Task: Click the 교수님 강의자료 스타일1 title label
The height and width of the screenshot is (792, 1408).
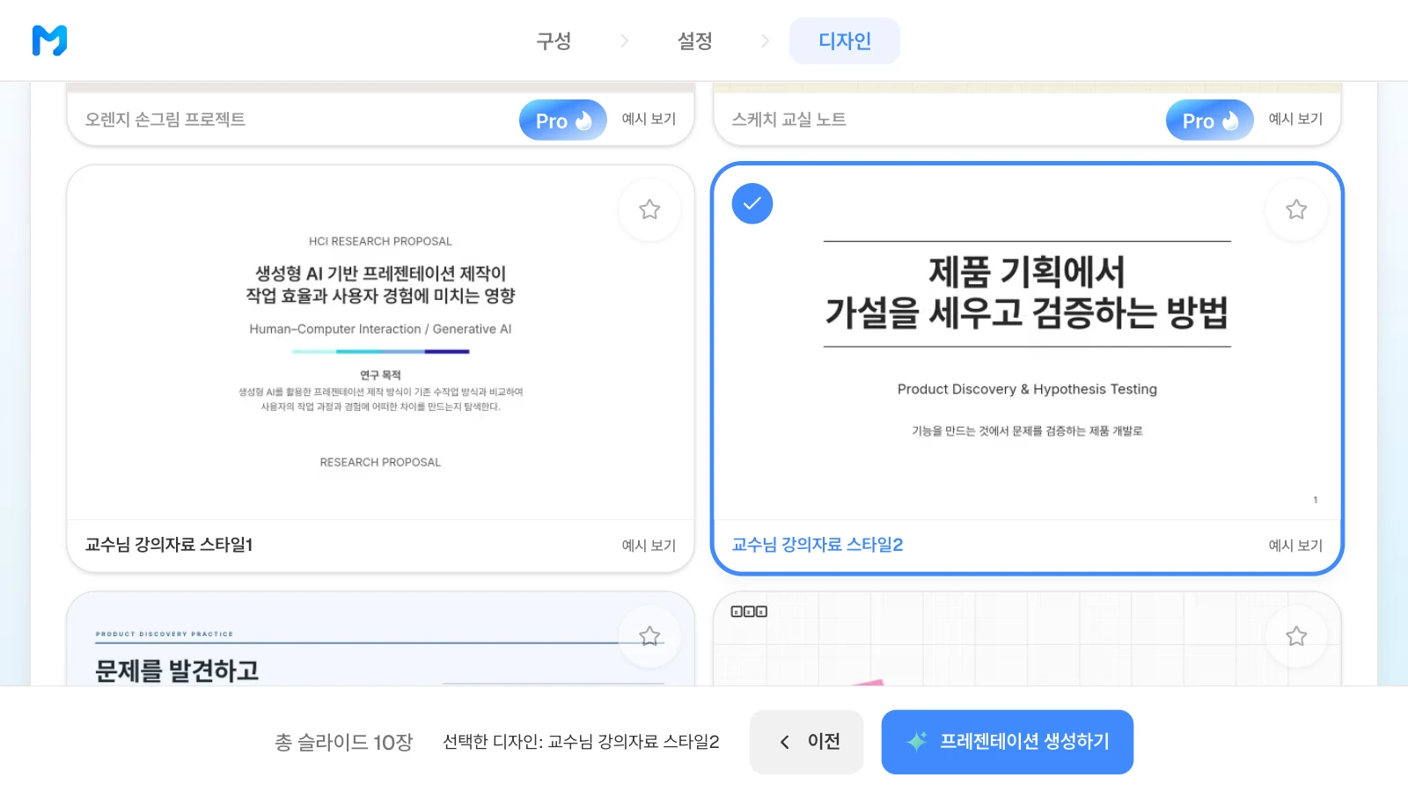Action: [169, 545]
